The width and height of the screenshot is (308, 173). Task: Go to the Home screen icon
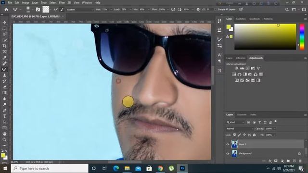click(x=6, y=10)
